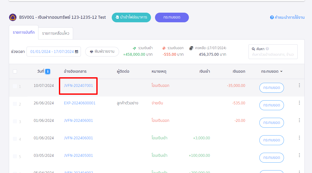Click the amount -535.00

pyautogui.click(x=239, y=103)
